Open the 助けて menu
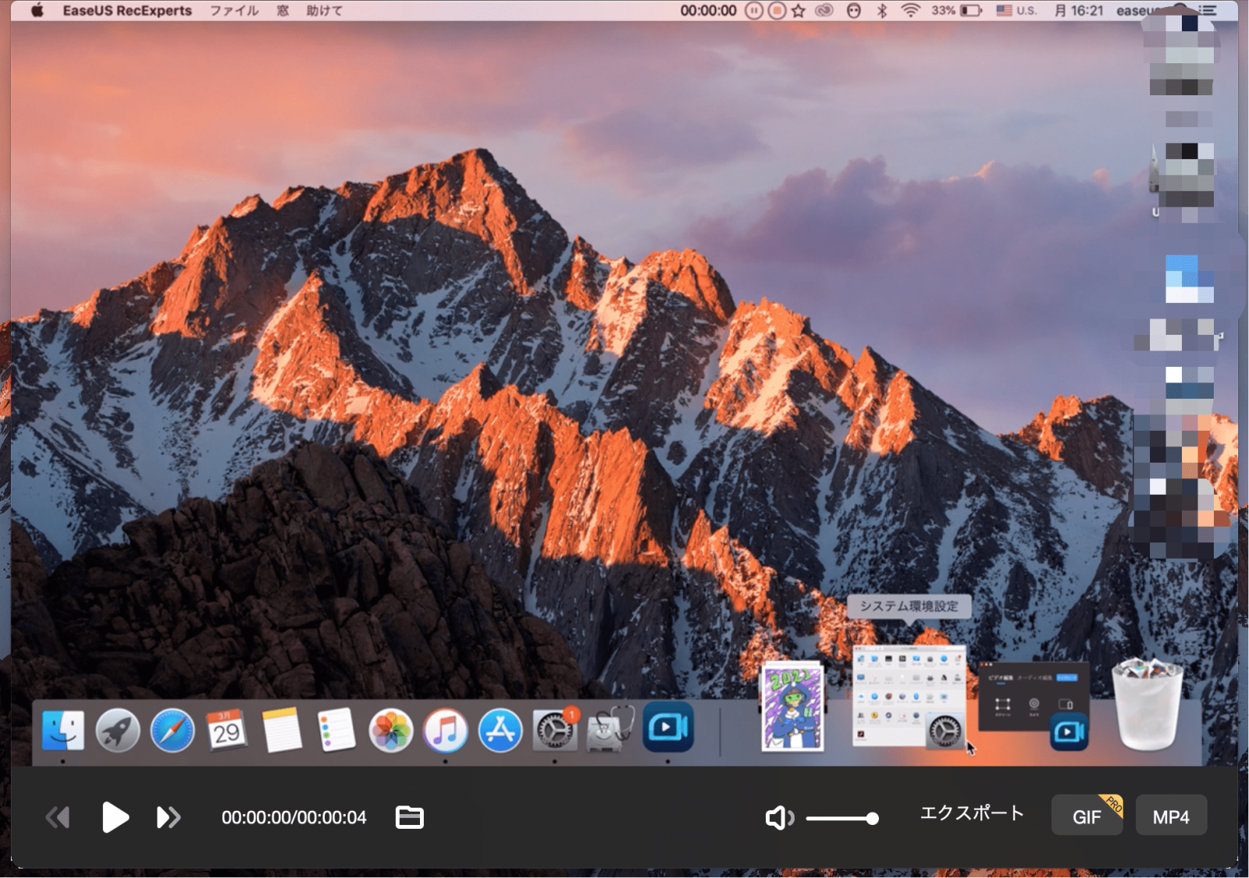The image size is (1249, 878). pyautogui.click(x=324, y=11)
